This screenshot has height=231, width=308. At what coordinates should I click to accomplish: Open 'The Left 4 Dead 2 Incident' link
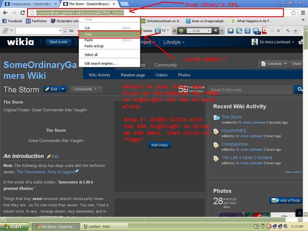247,158
